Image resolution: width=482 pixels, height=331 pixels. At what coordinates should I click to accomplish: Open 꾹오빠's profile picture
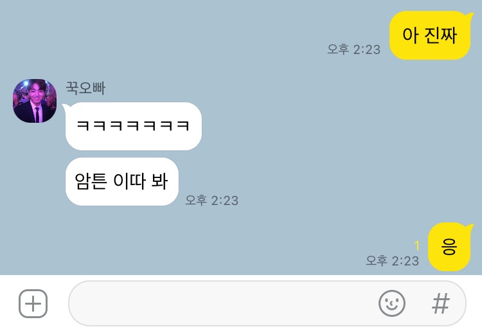[x=35, y=101]
